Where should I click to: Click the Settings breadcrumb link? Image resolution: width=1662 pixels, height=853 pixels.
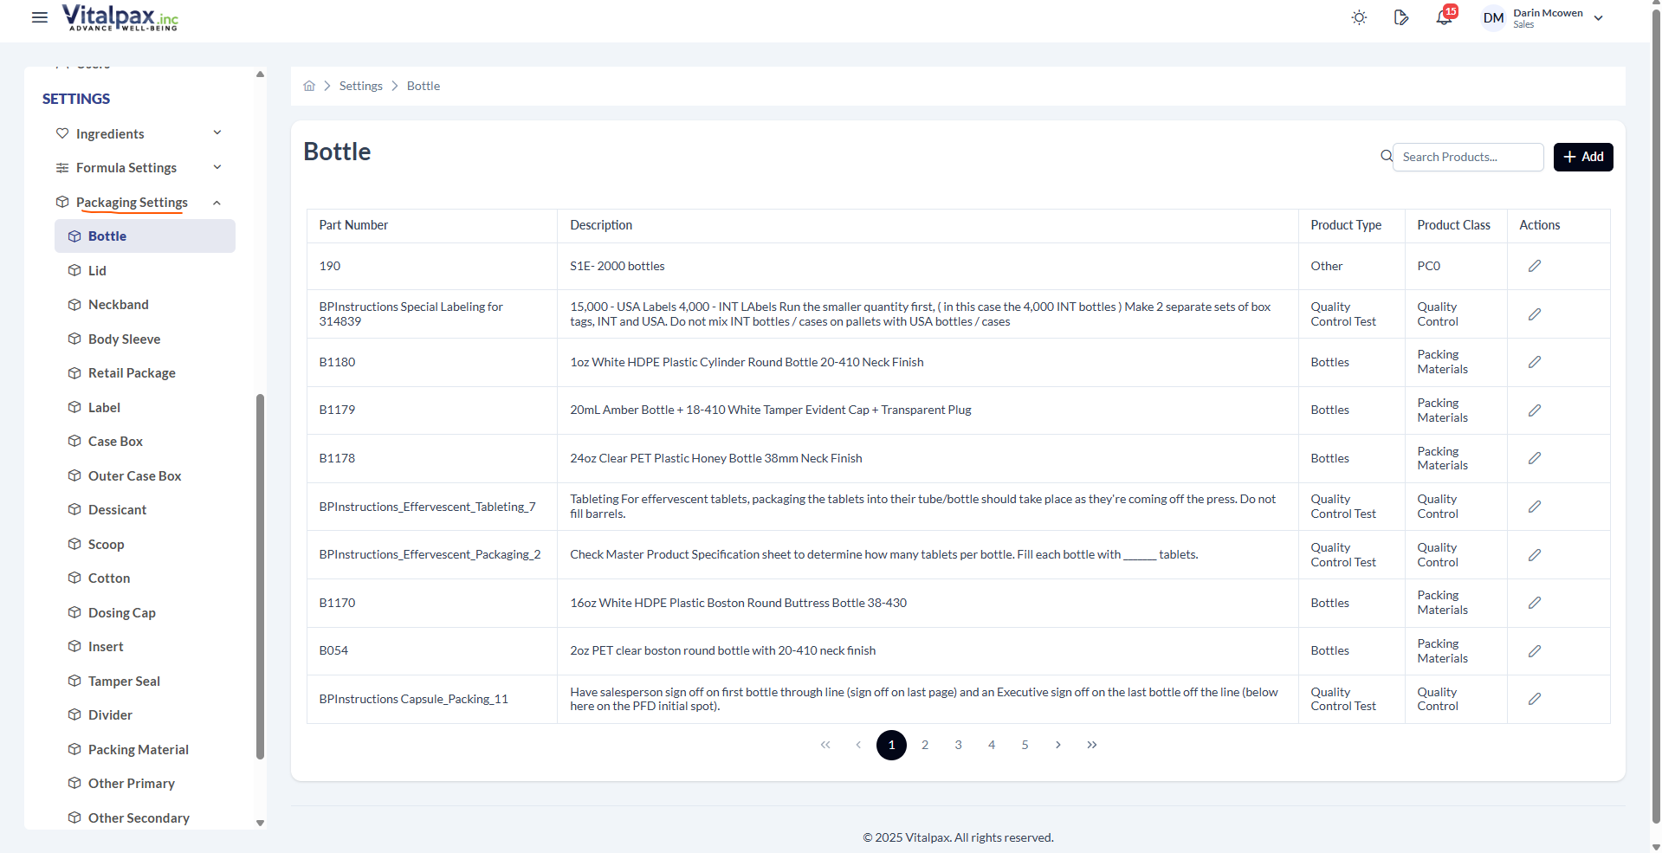tap(360, 86)
